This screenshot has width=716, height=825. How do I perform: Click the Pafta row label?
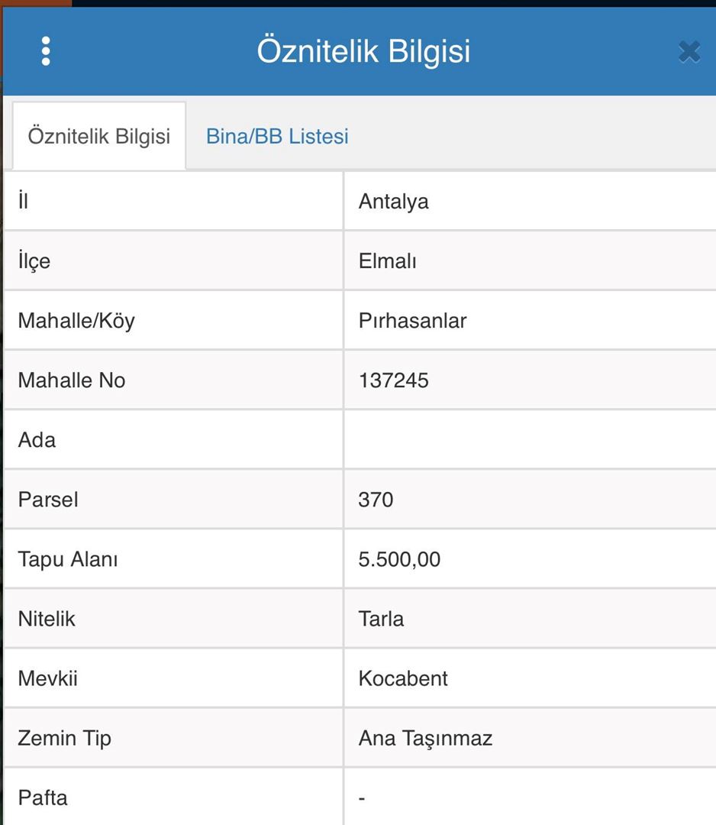coord(43,797)
